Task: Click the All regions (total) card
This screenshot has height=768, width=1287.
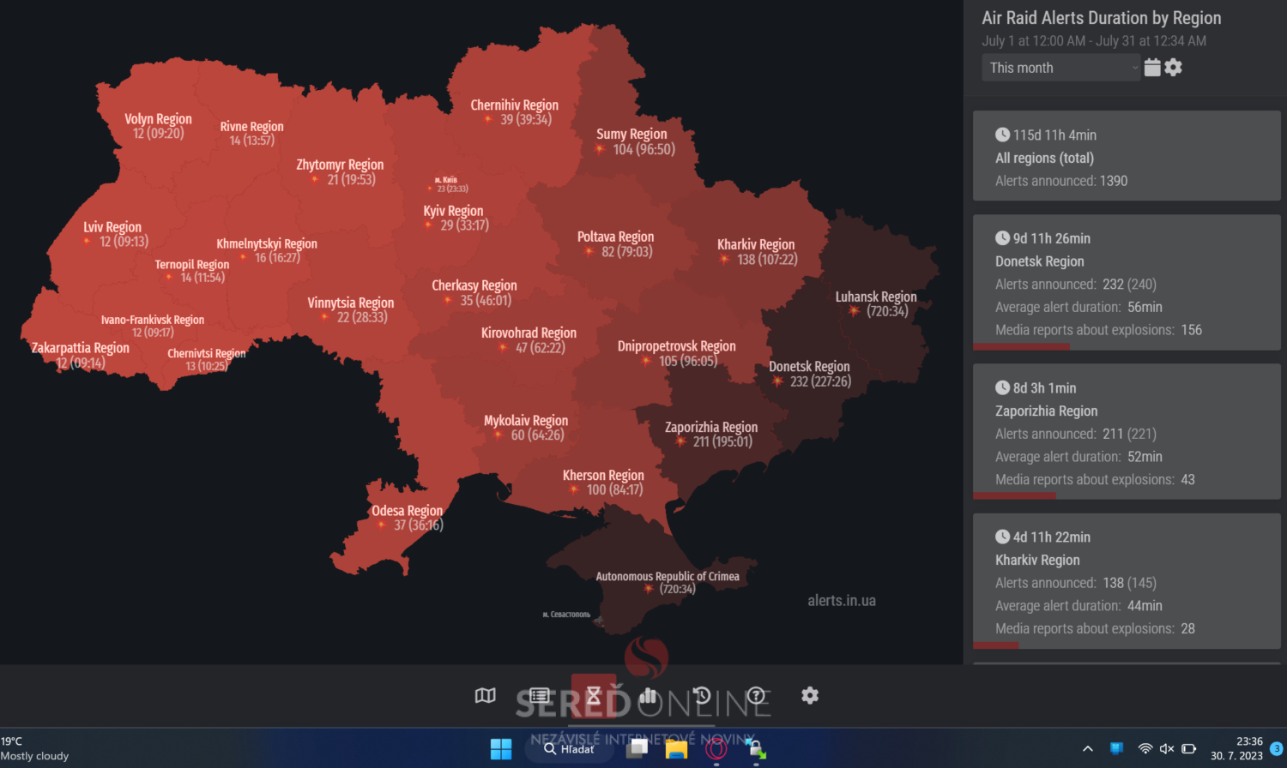Action: coord(1126,156)
